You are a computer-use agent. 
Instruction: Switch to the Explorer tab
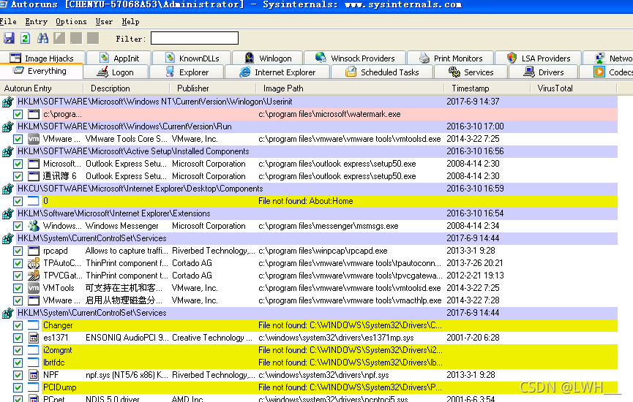pyautogui.click(x=187, y=72)
